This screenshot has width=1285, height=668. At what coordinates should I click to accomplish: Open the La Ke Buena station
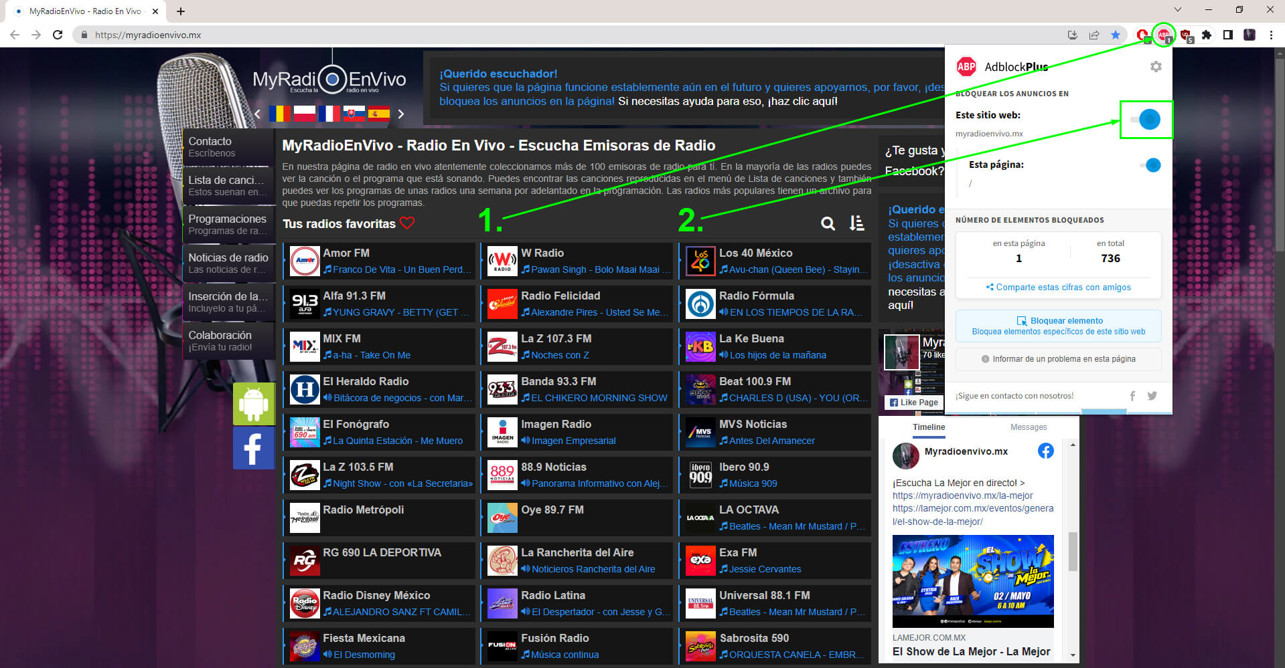click(x=775, y=346)
